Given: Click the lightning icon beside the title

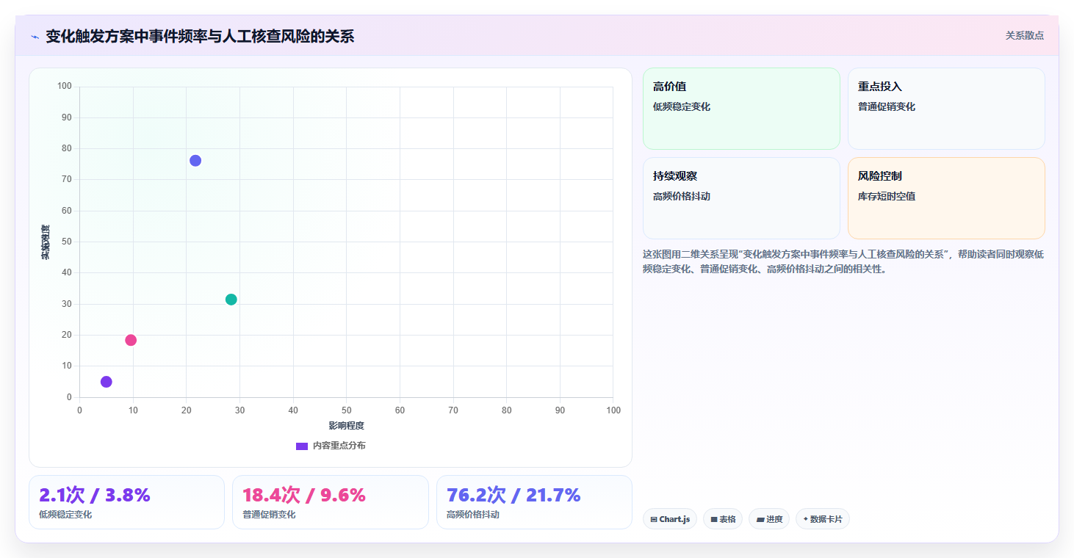Looking at the screenshot, I should coord(35,37).
